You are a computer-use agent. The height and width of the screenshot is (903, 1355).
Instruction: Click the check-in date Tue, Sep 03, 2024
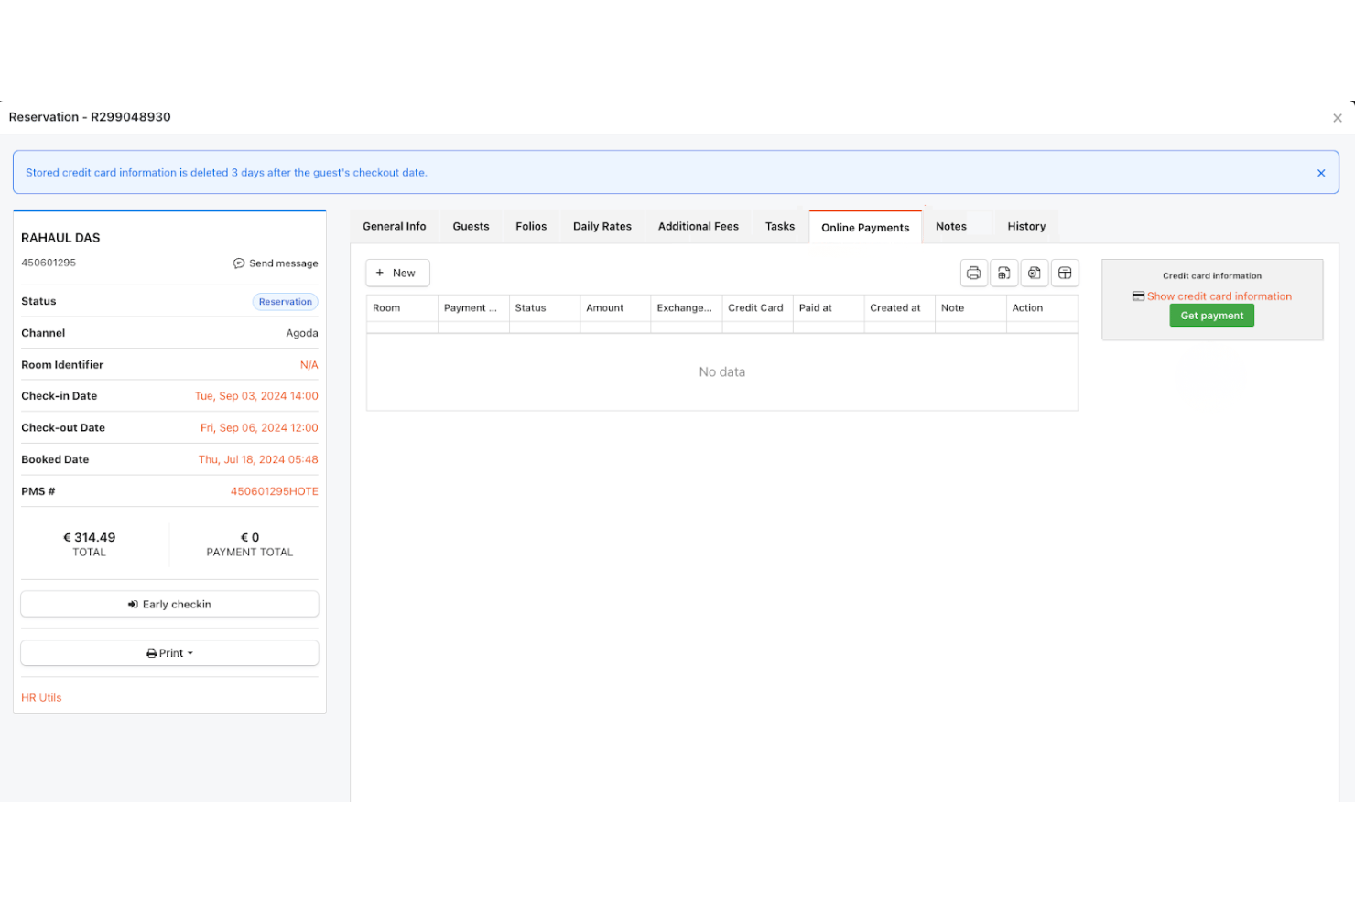[256, 396]
